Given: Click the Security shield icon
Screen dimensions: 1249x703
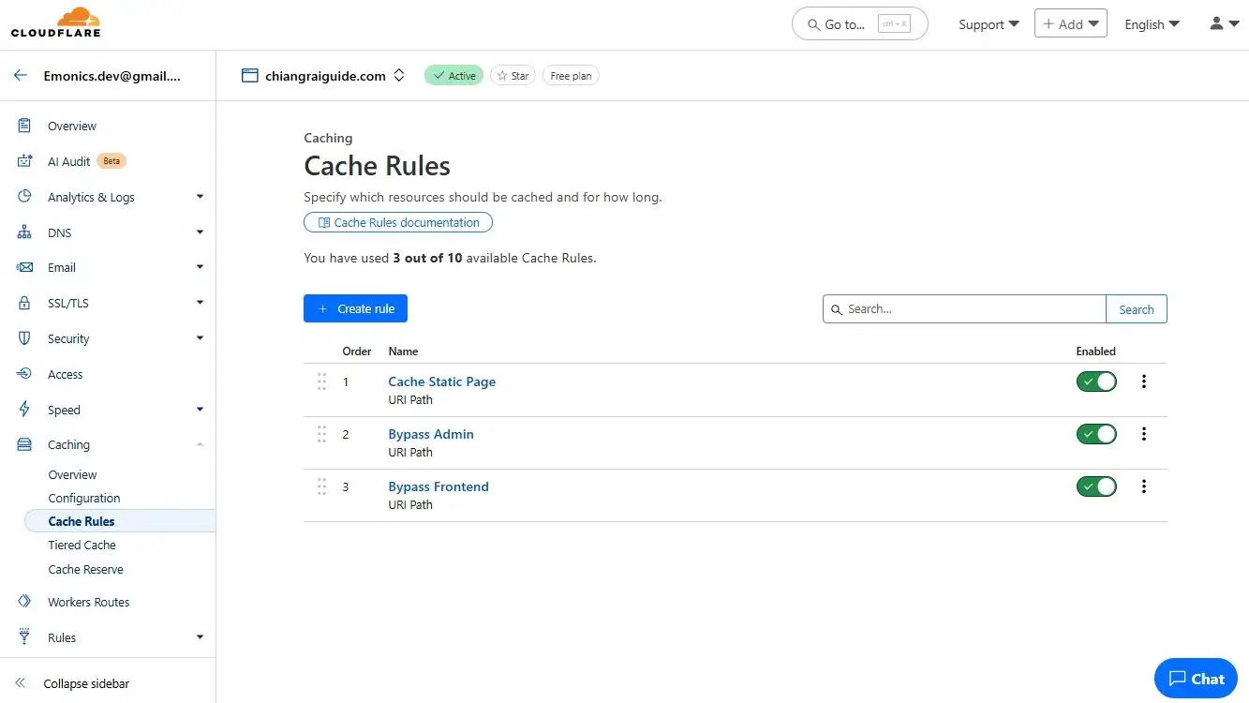Looking at the screenshot, I should pyautogui.click(x=25, y=338).
